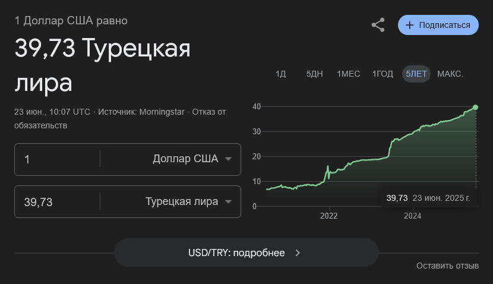Show the МАКС. chart range
The image size is (493, 284).
click(450, 74)
